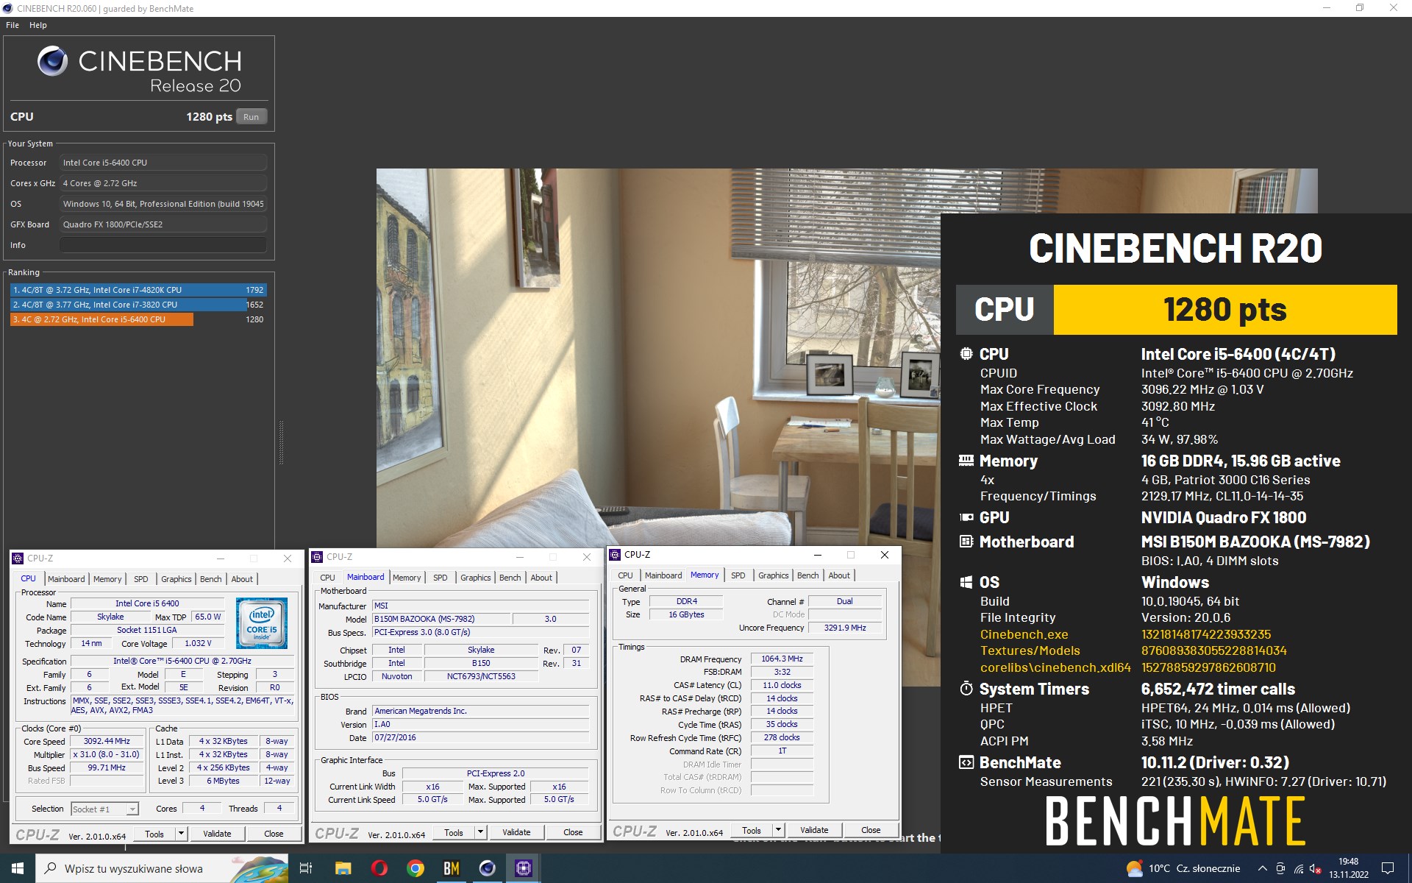Click the DRAM Frequency value 1064.3 MHz

[x=782, y=659]
